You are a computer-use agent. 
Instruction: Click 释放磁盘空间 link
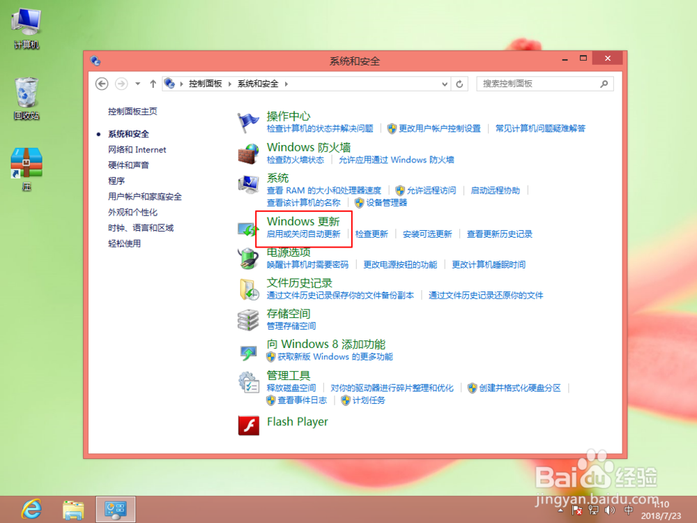pos(291,388)
